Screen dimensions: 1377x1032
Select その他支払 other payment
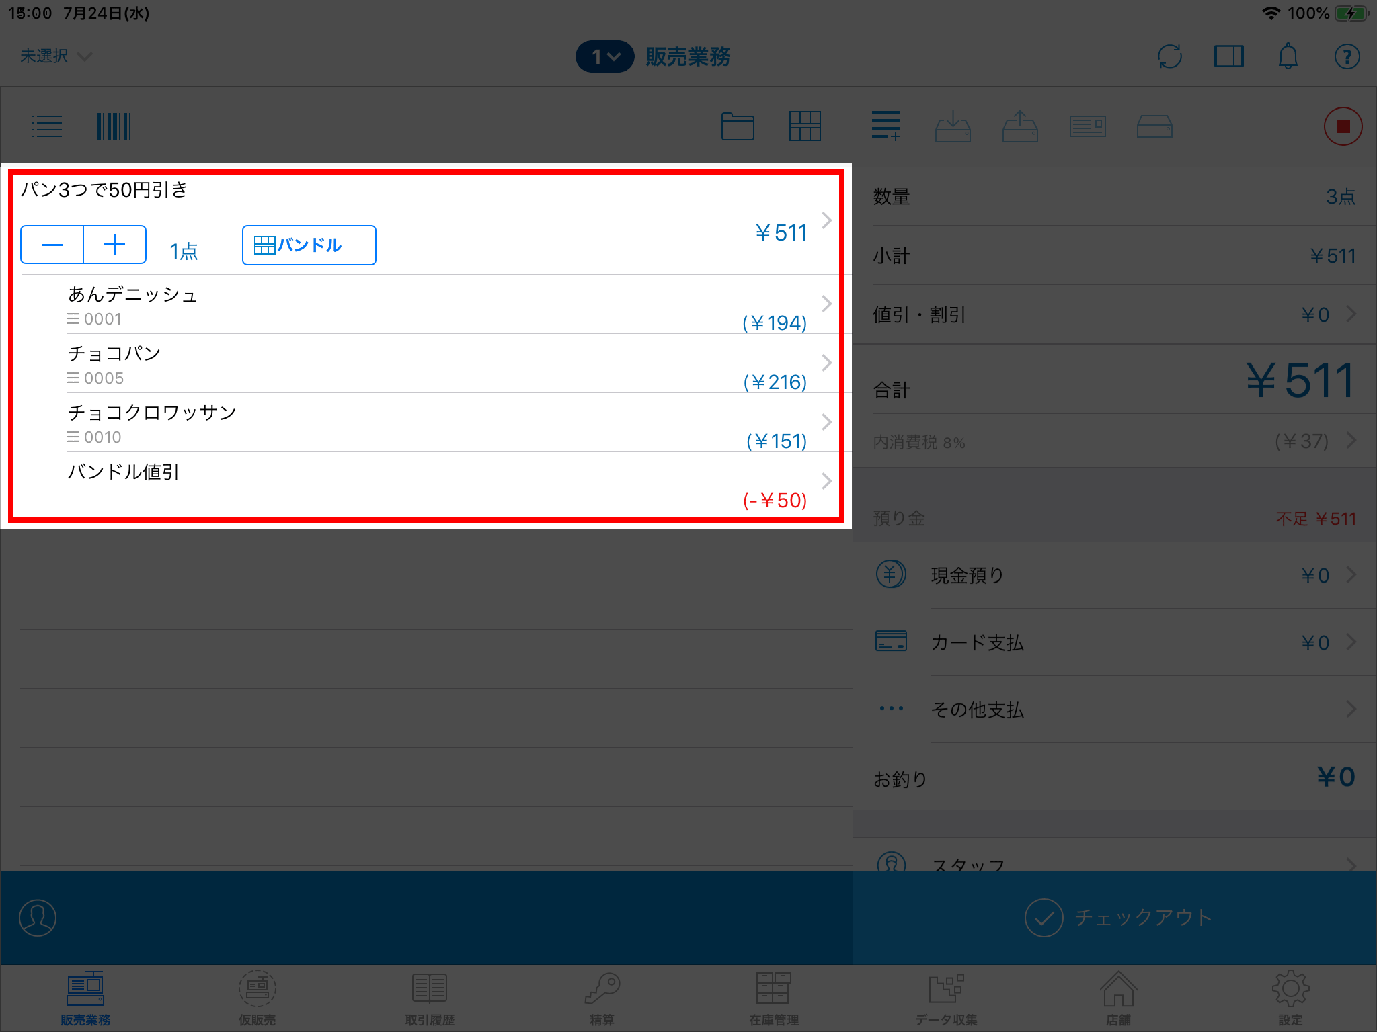pos(1115,709)
